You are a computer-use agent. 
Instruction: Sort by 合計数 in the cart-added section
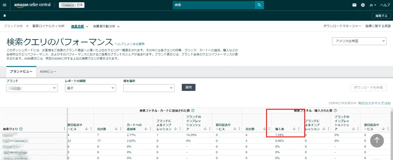pyautogui.click(x=116, y=129)
